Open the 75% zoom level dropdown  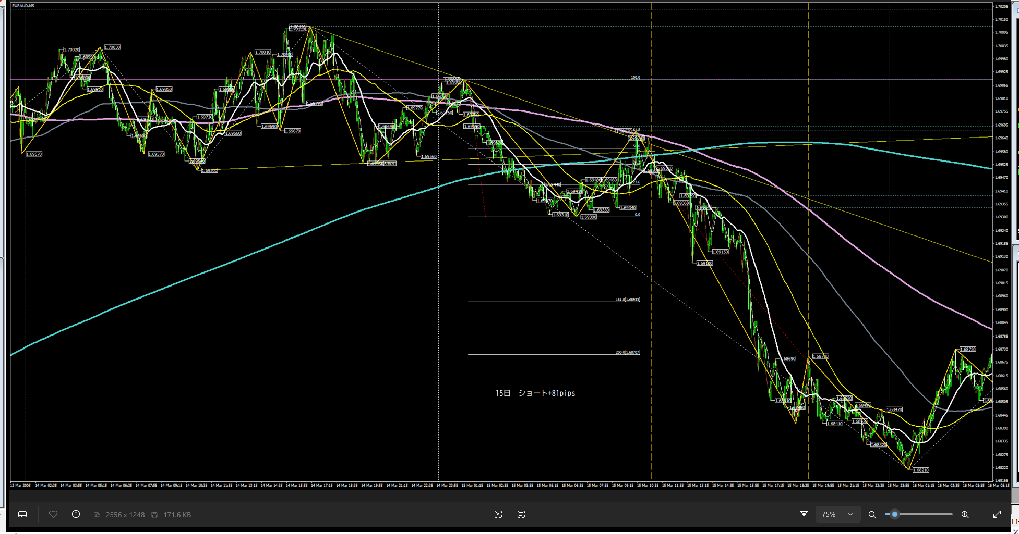(837, 514)
